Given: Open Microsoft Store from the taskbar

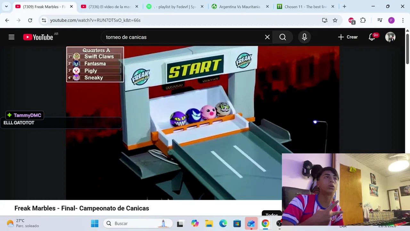Looking at the screenshot, I should [x=237, y=223].
